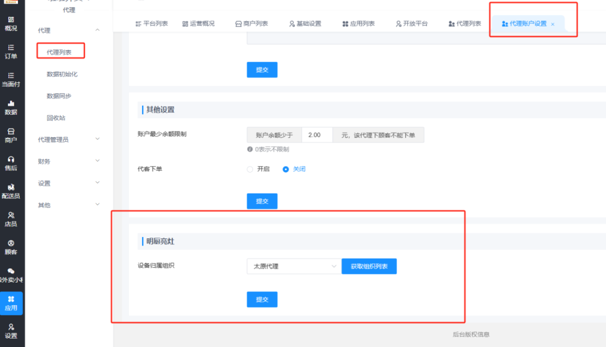
Task: Switch to the 商户列表 tab
Action: coord(251,23)
